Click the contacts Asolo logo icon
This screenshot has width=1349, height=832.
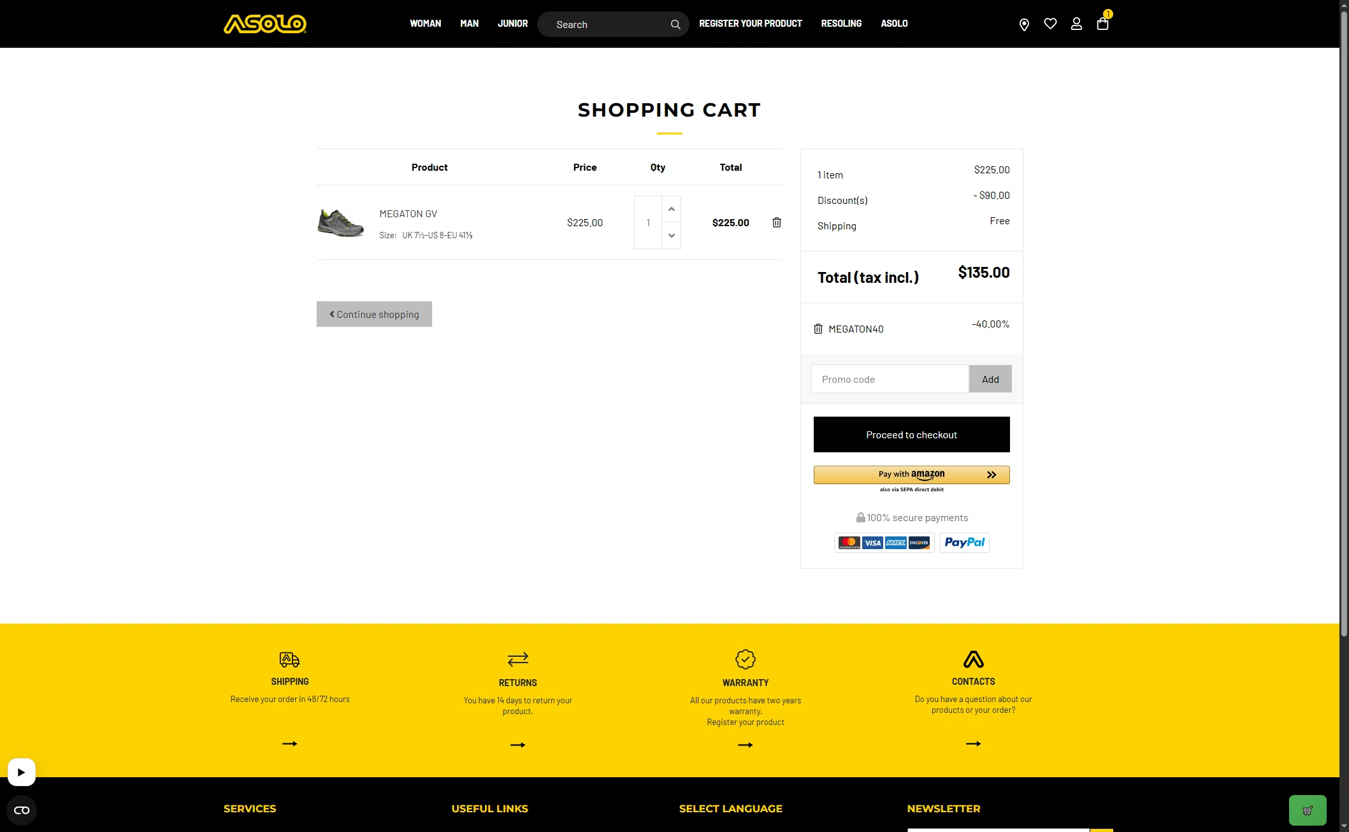974,659
